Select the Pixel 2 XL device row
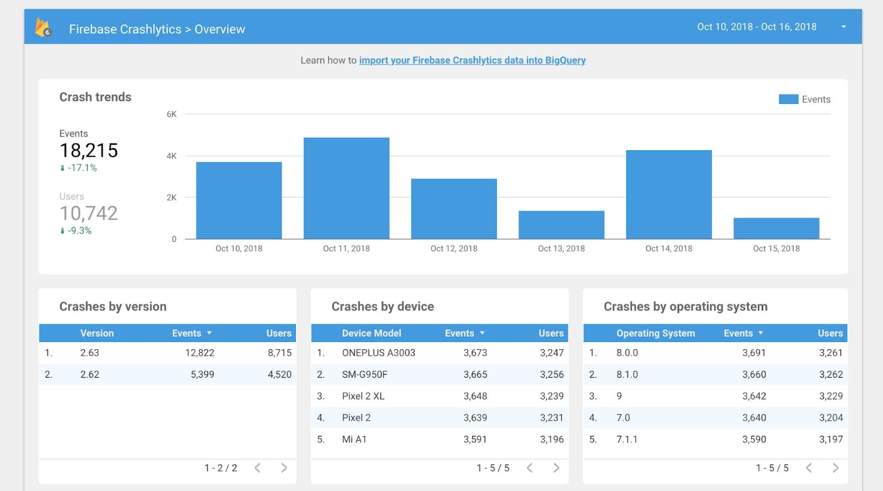 coord(440,396)
